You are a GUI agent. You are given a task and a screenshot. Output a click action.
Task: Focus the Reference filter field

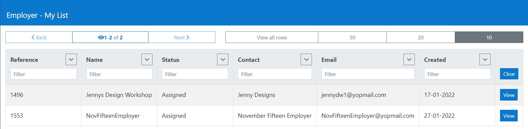(44, 74)
